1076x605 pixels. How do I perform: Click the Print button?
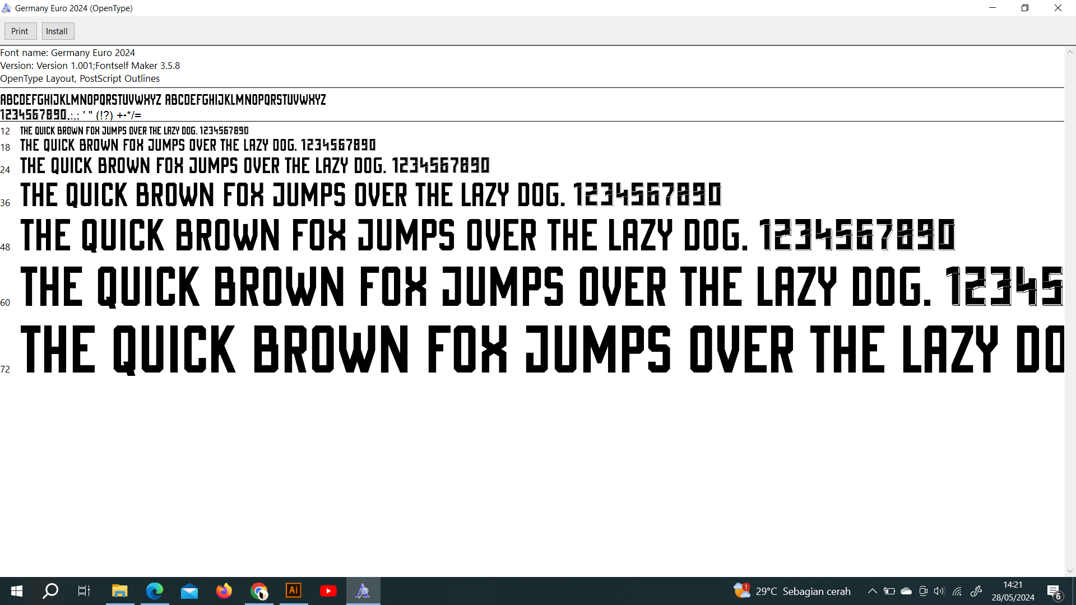coord(20,31)
